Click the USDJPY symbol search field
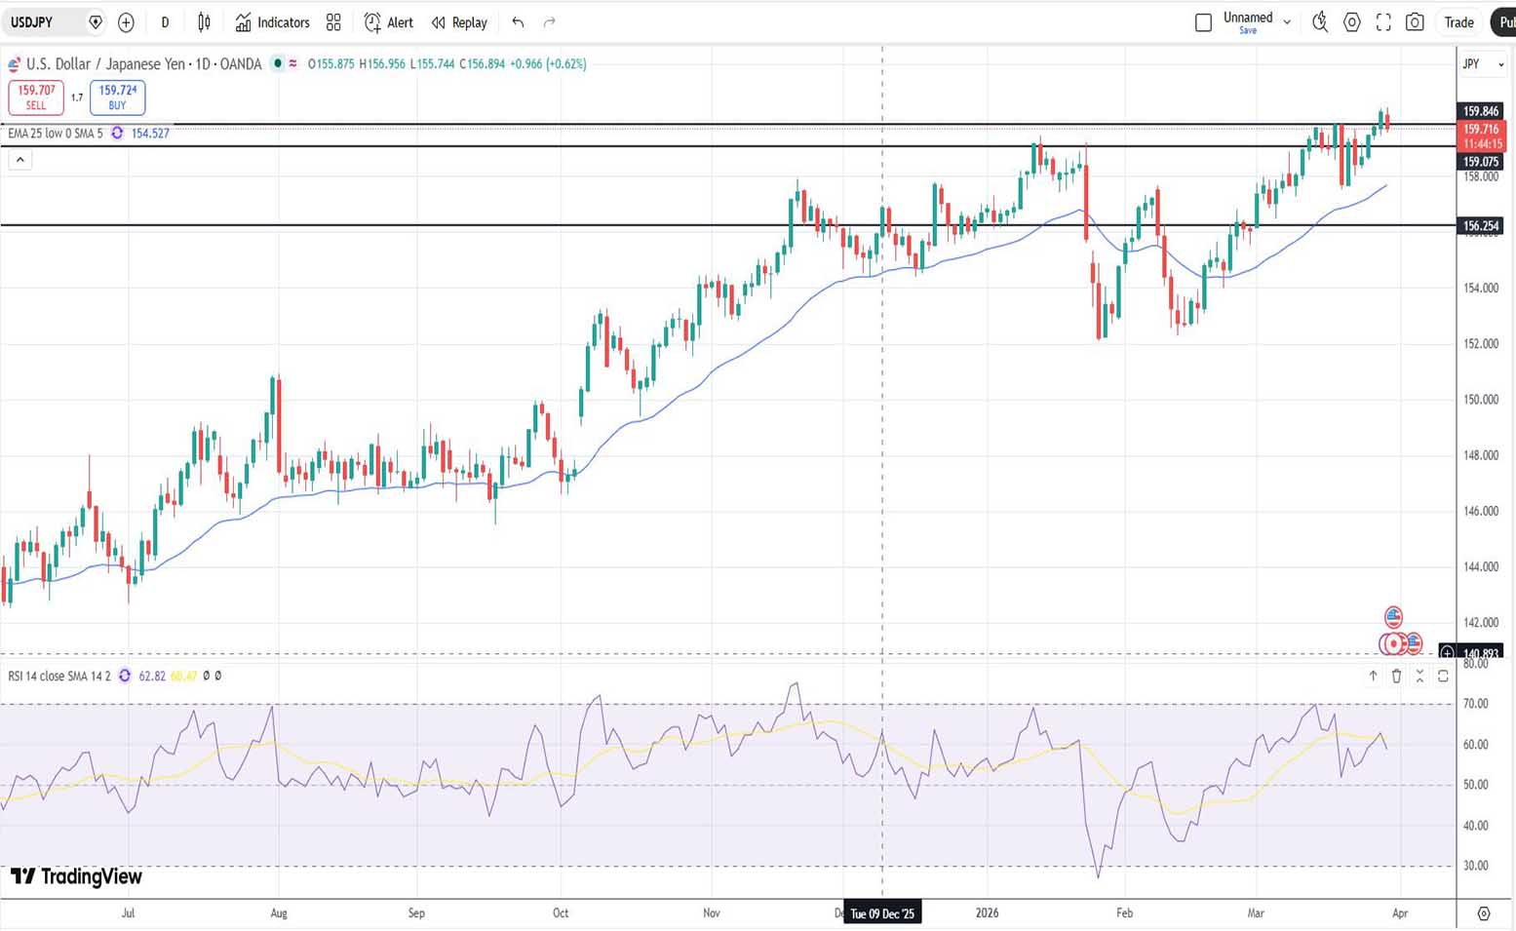 (44, 22)
